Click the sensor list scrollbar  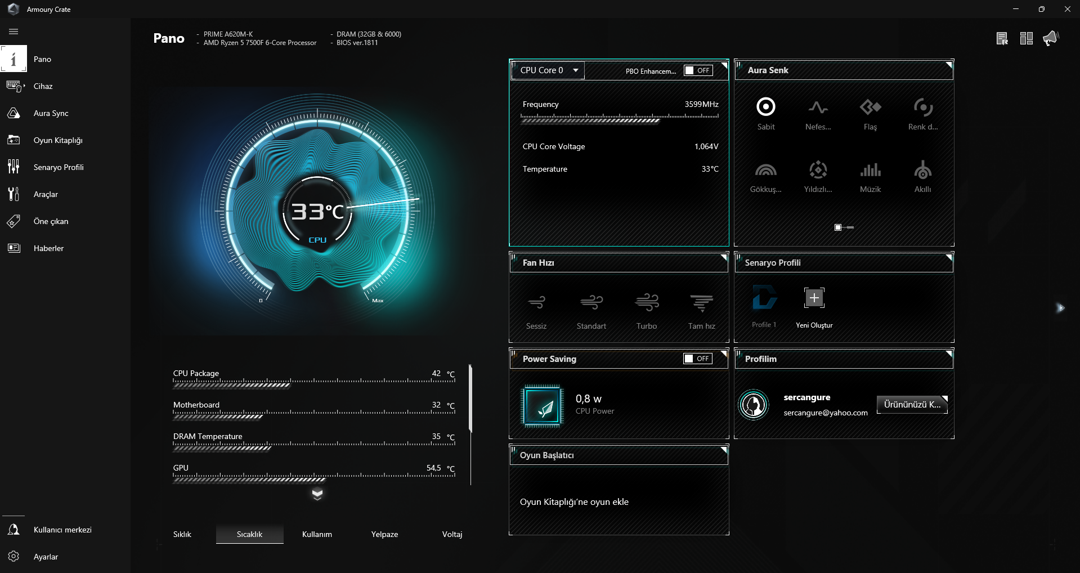(x=470, y=399)
